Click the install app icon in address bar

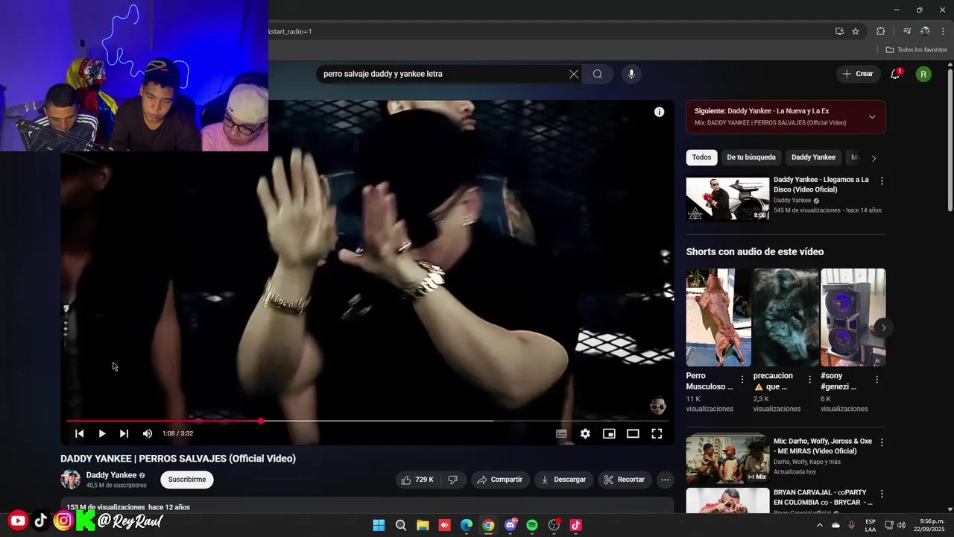[x=839, y=31]
